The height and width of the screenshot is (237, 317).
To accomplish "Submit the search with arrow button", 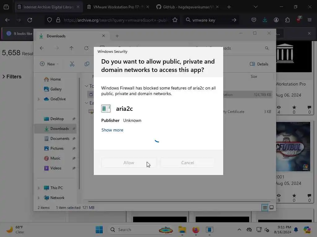I will 234,20.
